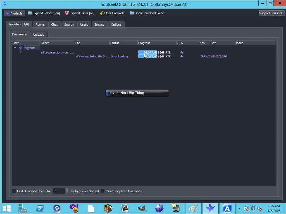Viewport: 286px width, 214px height.
Task: Go to the Search tab
Action: click(69, 25)
